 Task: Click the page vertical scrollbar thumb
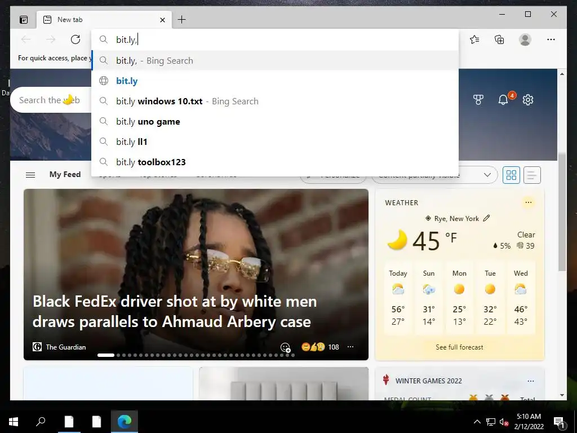[x=562, y=212]
